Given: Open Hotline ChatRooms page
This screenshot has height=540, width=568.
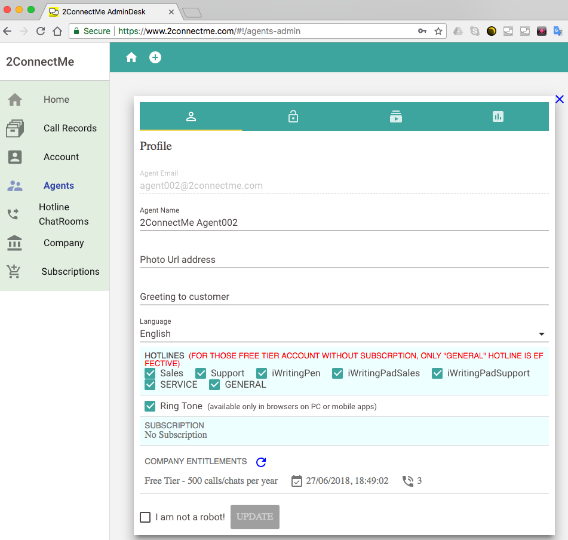Looking at the screenshot, I should (63, 214).
